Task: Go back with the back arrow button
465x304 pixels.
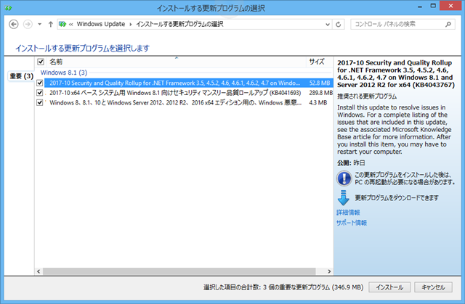Action: (x=13, y=24)
